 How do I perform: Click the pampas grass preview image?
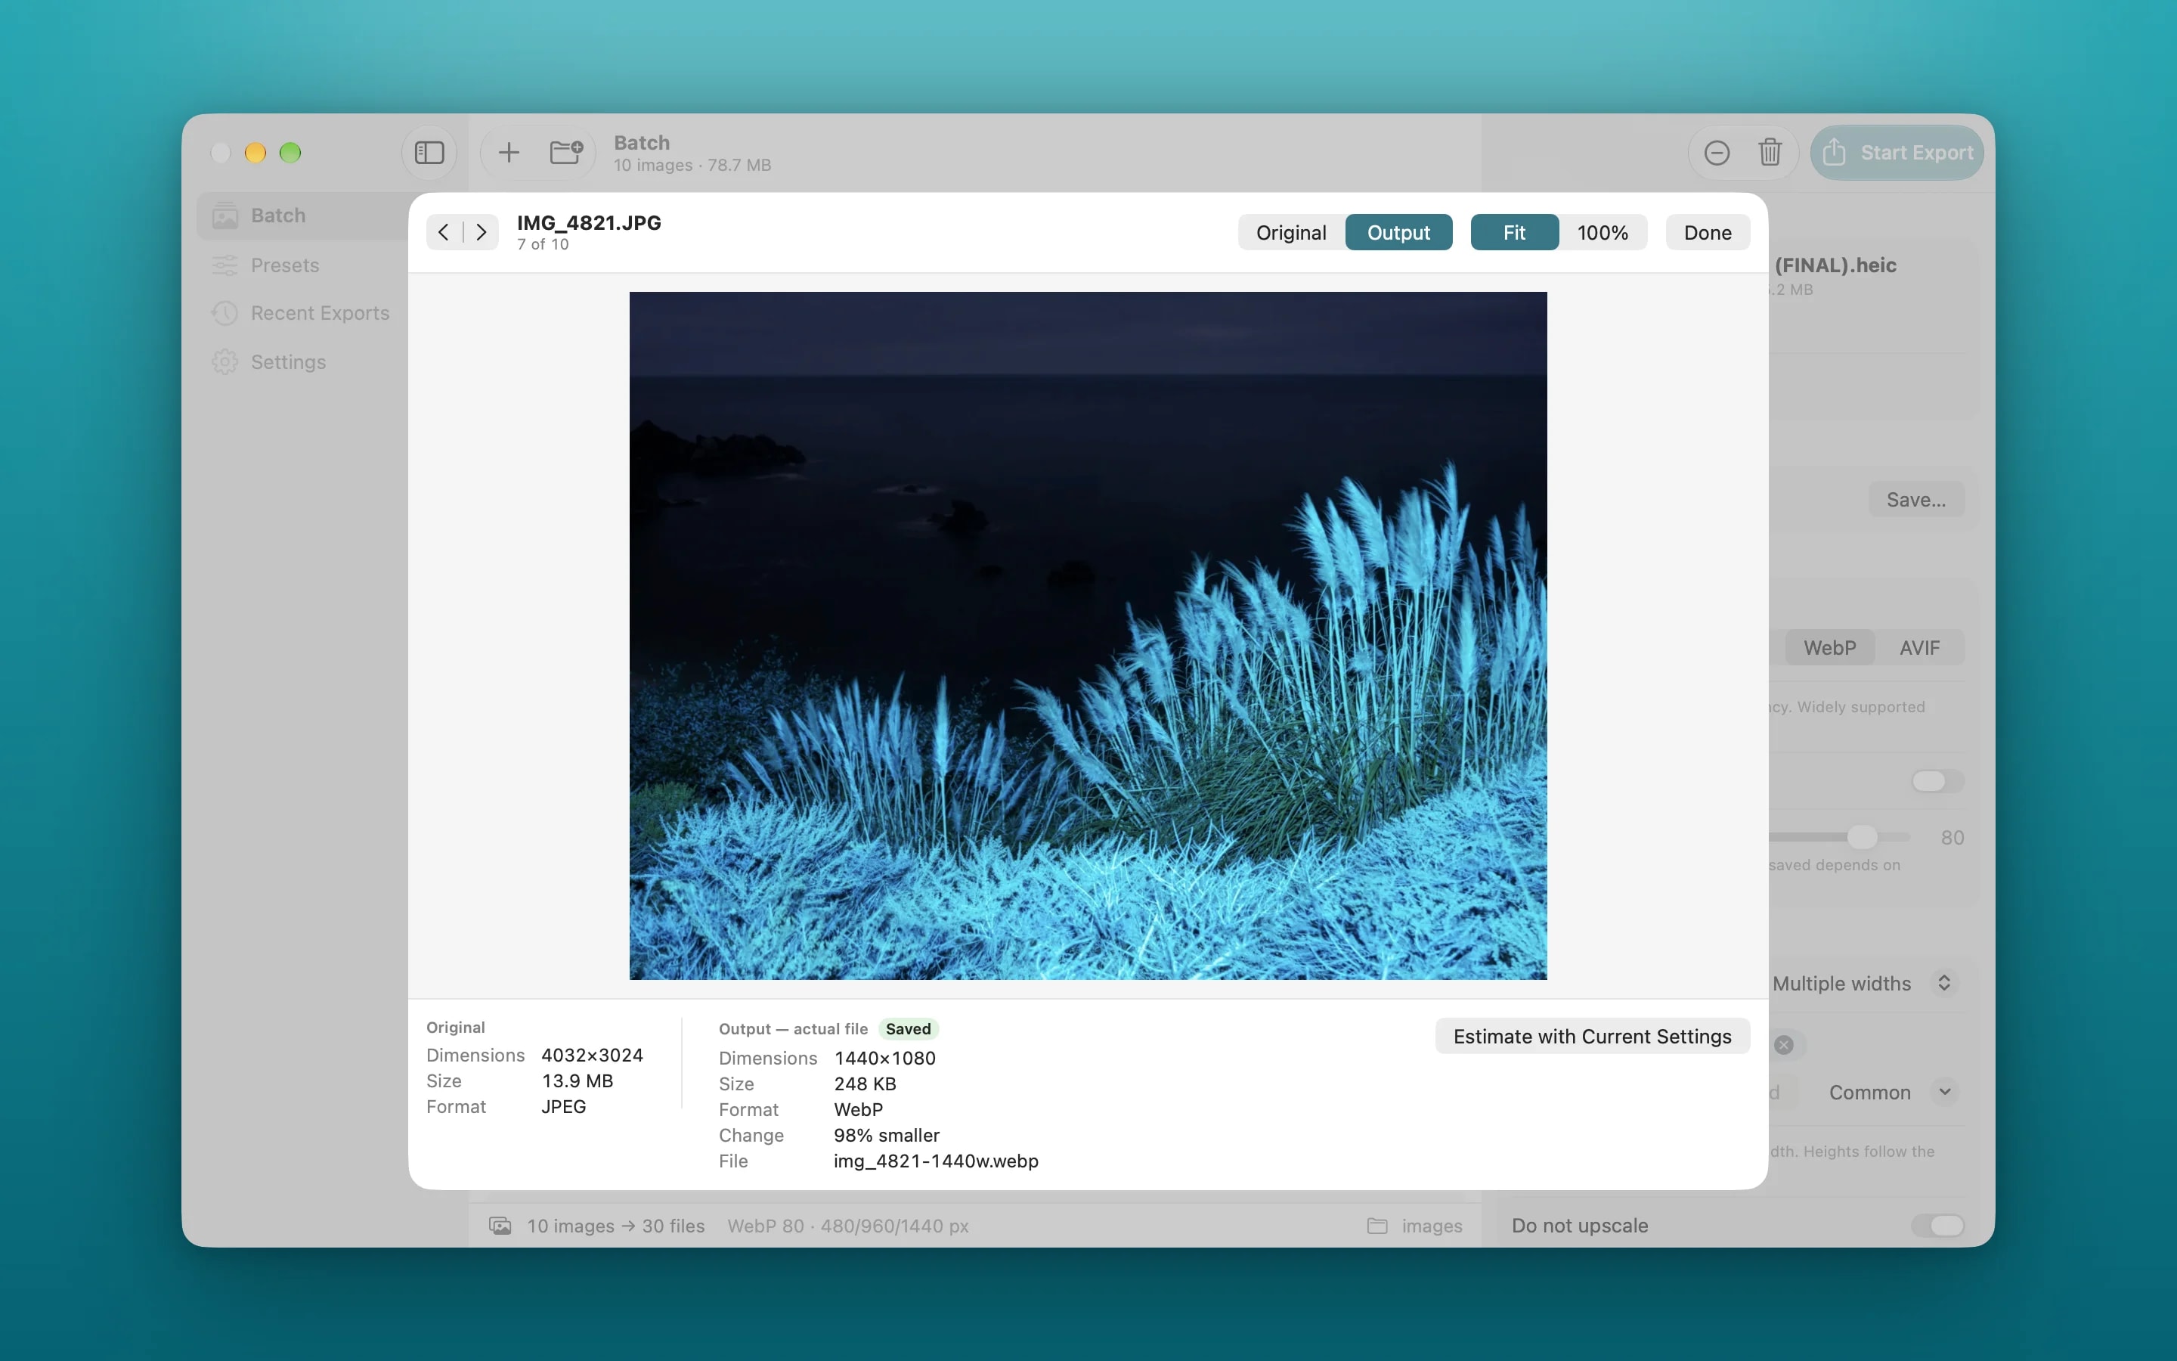pos(1088,635)
